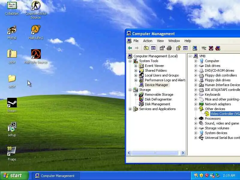Select Device Manager in the console tree
This screenshot has width=240, height=180.
pyautogui.click(x=156, y=85)
